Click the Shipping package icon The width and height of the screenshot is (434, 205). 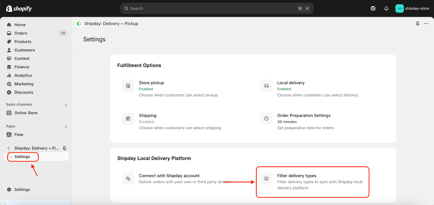[128, 119]
